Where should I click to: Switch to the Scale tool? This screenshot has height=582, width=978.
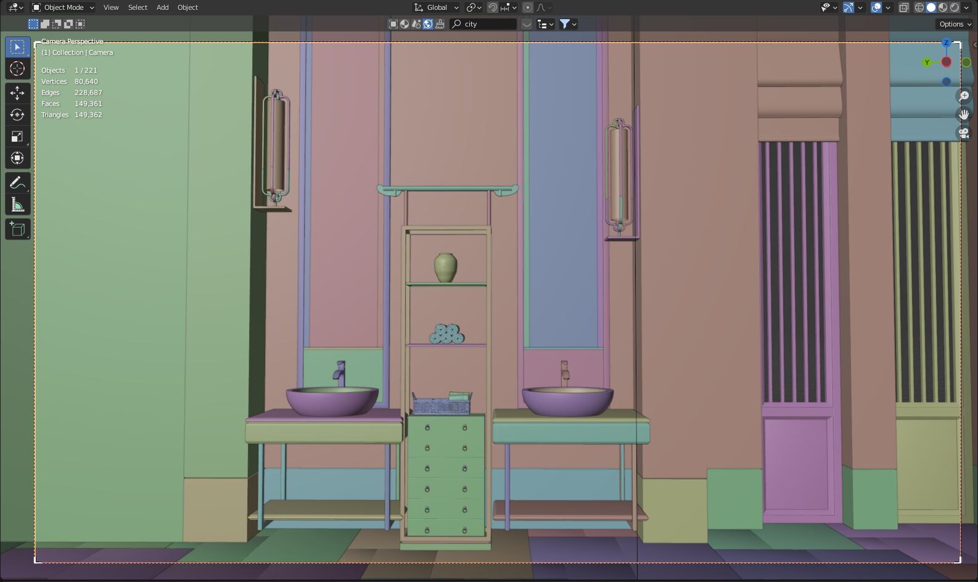(17, 136)
